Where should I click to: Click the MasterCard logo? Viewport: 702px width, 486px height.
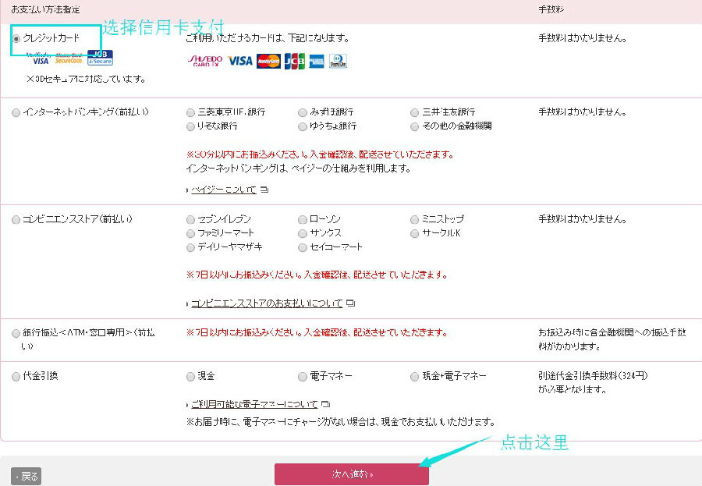(x=268, y=61)
